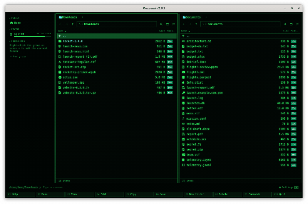Select flights.parquet in Documents
308x204 pixels.
[240, 77]
